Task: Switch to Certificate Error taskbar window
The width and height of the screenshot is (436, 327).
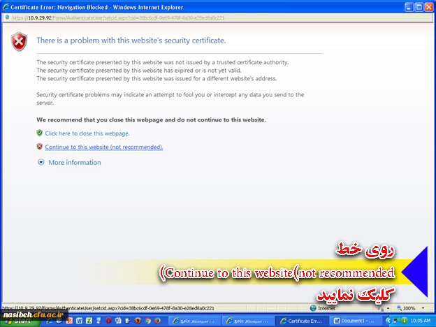Action: pos(301,321)
